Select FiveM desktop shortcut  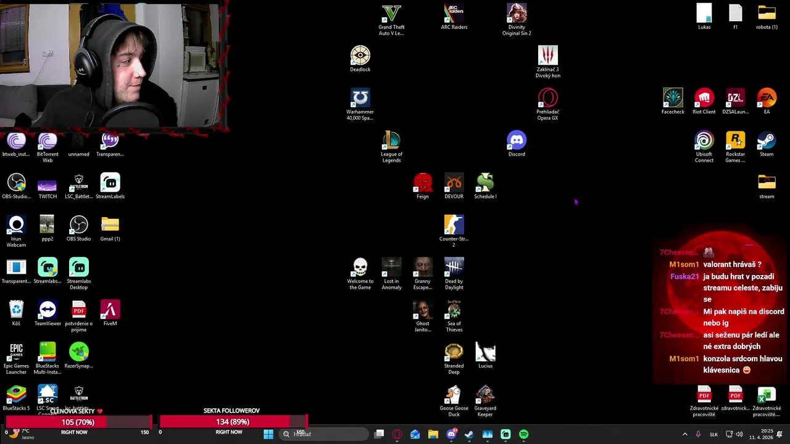110,313
